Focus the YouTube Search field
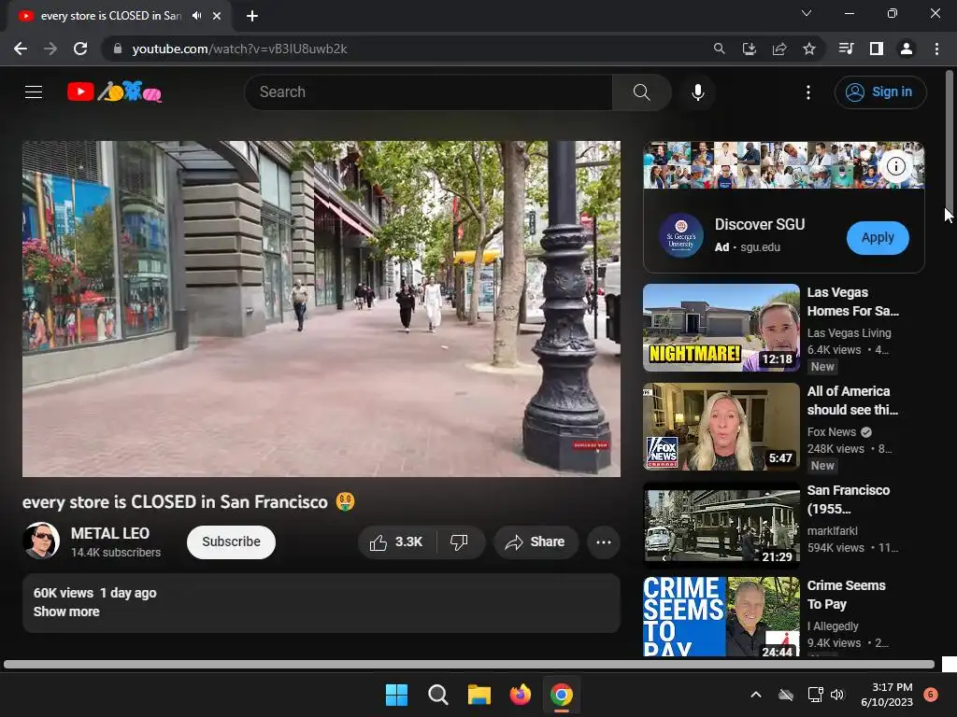Screen dimensions: 957x717 coord(428,92)
